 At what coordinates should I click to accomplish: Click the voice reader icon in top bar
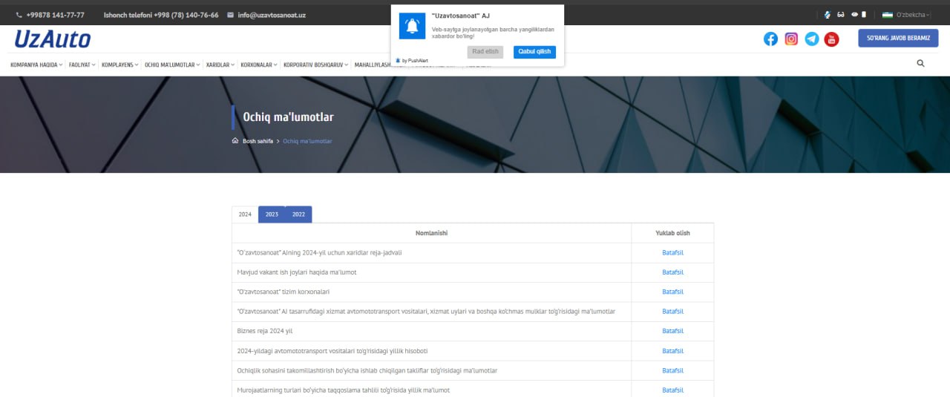click(x=828, y=15)
